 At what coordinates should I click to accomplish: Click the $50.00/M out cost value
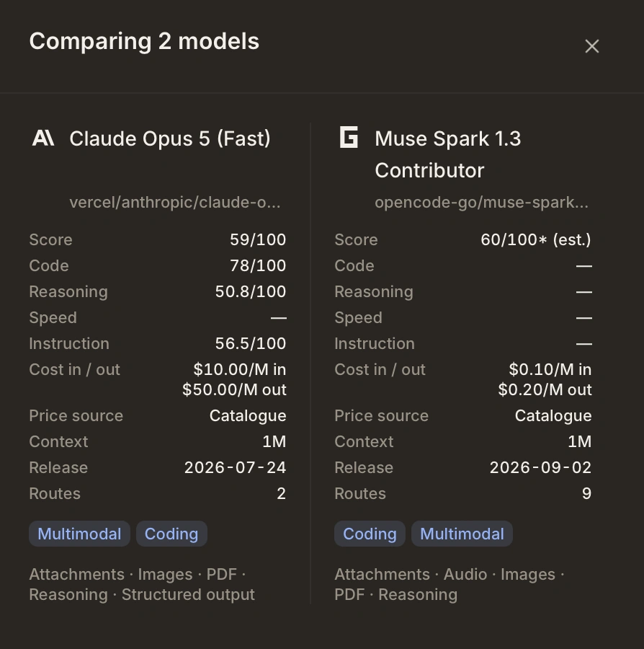pyautogui.click(x=234, y=390)
